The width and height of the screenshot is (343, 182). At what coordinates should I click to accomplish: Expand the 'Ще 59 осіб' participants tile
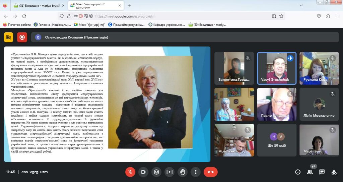point(277,140)
